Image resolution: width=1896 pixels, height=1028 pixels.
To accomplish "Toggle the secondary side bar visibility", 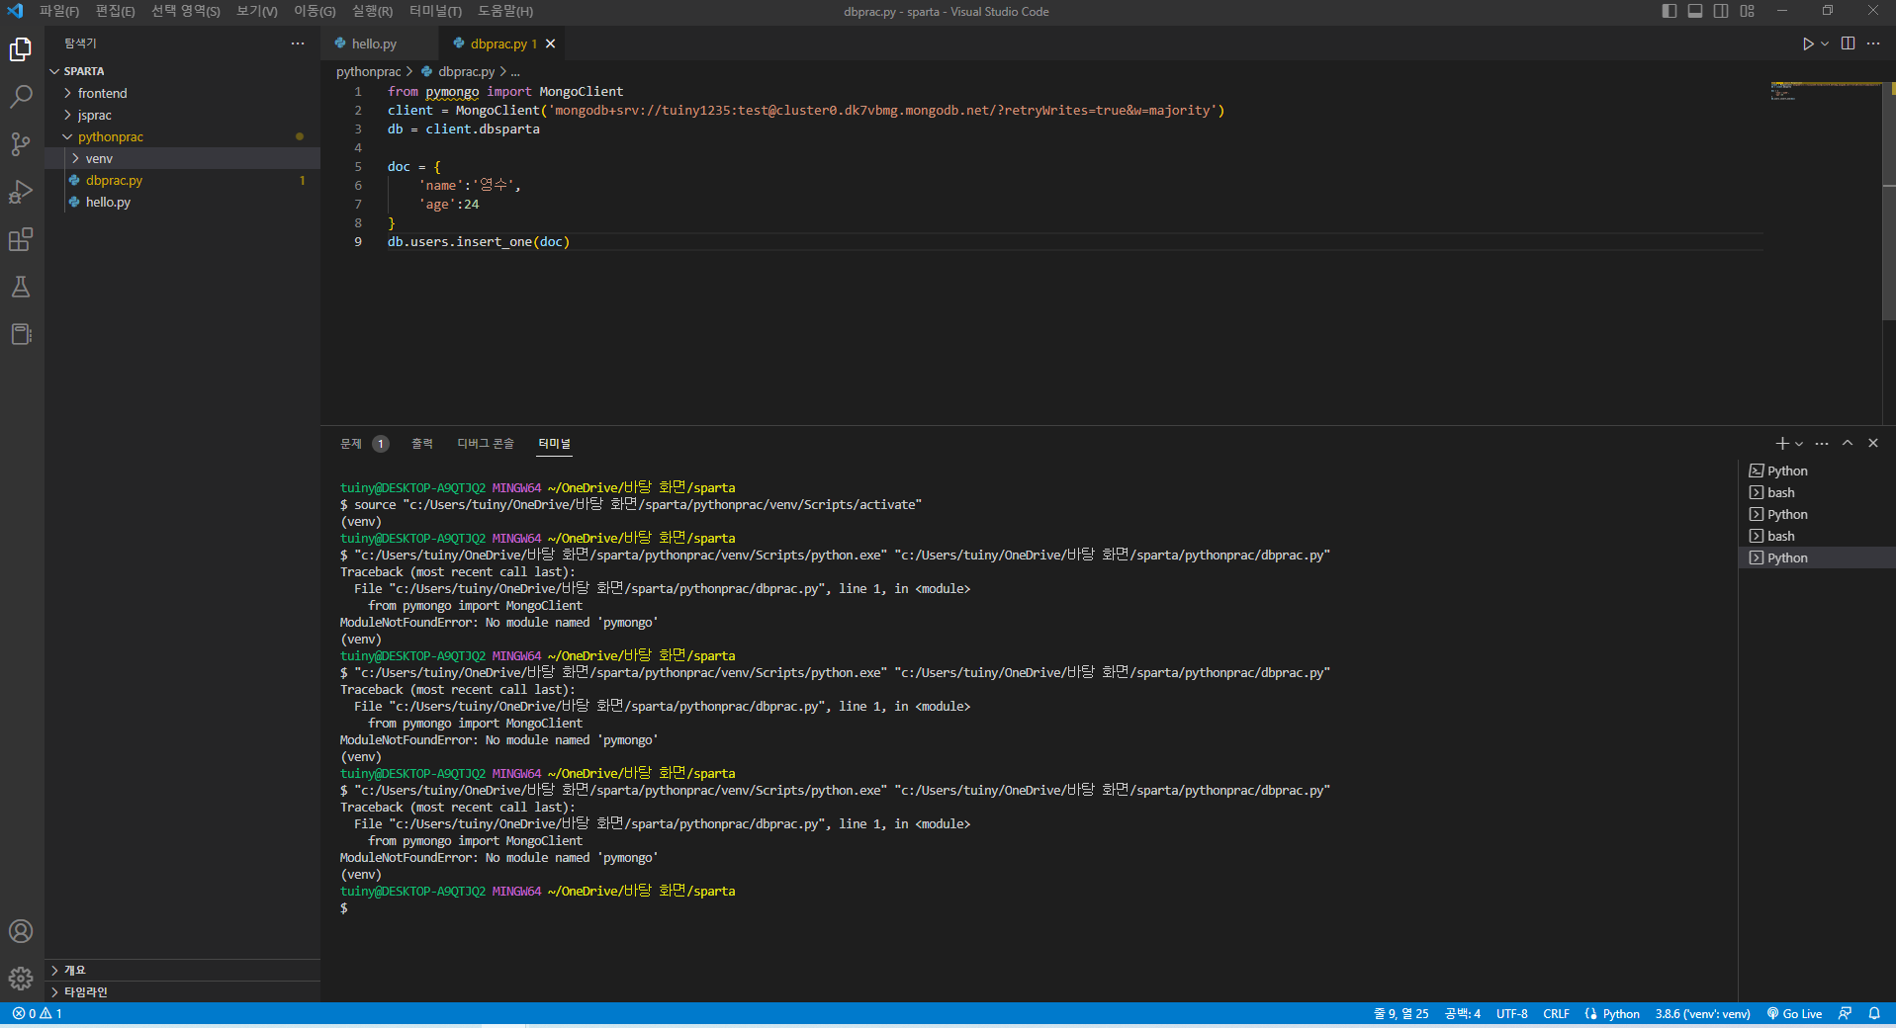I will pos(1721,11).
